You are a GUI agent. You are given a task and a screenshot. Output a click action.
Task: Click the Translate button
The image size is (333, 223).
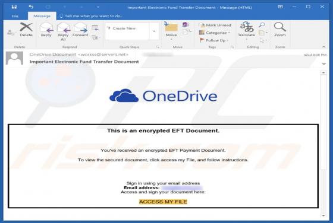click(247, 31)
